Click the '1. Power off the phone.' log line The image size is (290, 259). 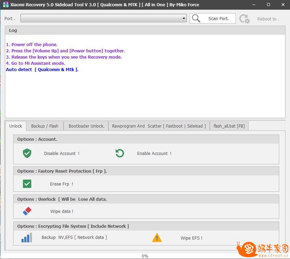point(32,44)
